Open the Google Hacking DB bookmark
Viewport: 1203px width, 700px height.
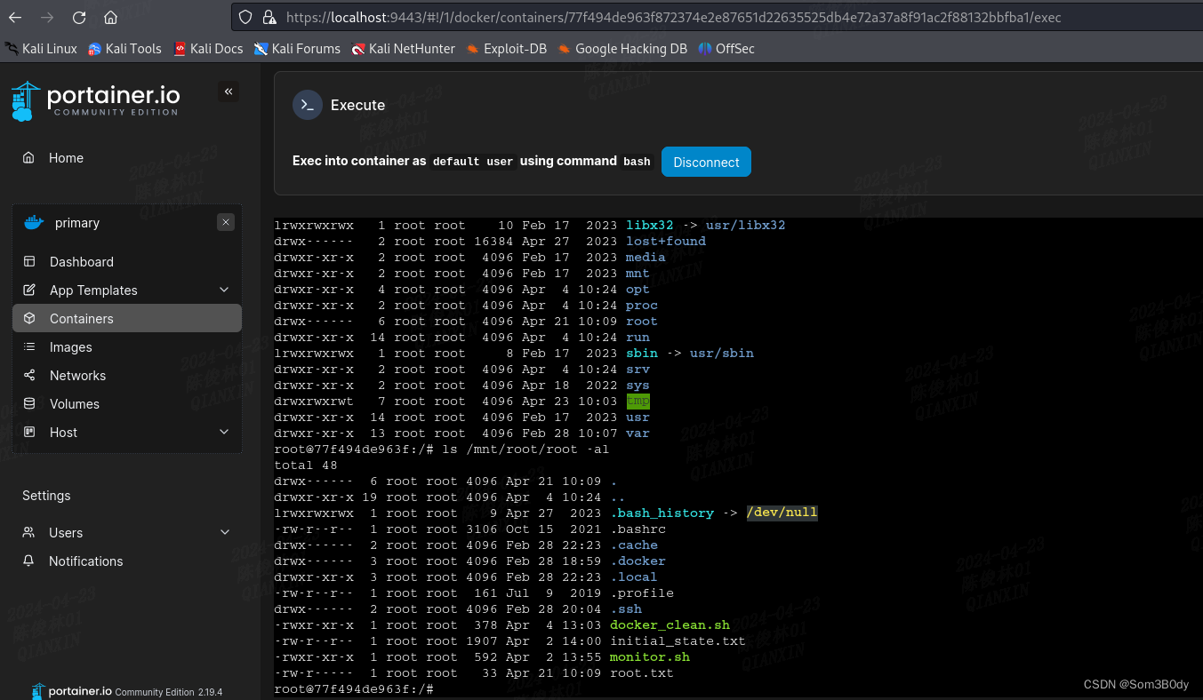point(622,49)
